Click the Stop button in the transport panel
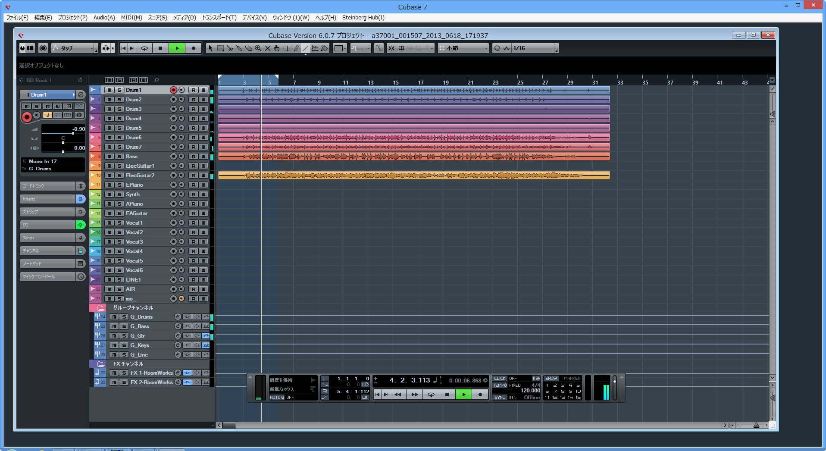826x451 pixels. [447, 394]
